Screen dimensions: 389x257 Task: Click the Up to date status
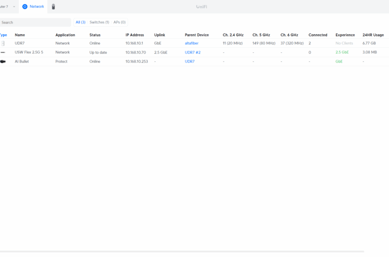(x=98, y=52)
